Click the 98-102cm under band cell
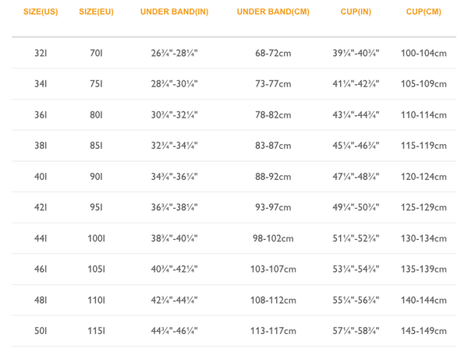The height and width of the screenshot is (348, 468). coord(273,238)
